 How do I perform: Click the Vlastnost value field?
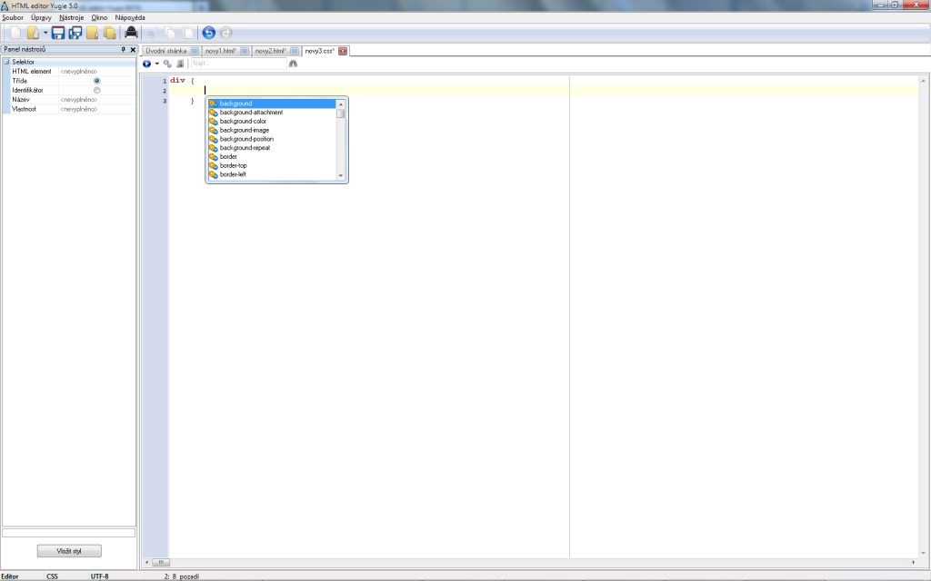[x=97, y=109]
